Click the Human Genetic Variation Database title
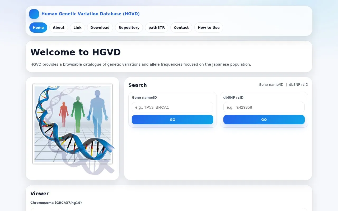Viewport: 338px width, 211px height. click(91, 14)
